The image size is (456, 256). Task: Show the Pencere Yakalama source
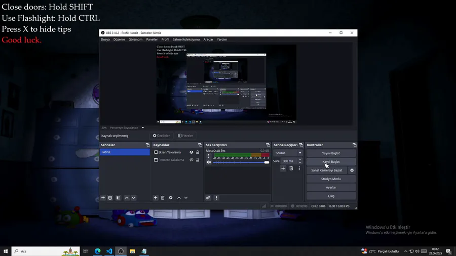(x=192, y=160)
